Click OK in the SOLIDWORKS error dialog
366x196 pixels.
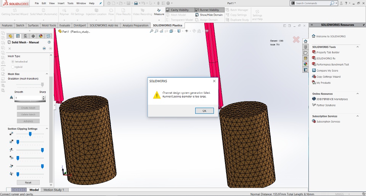(204, 111)
